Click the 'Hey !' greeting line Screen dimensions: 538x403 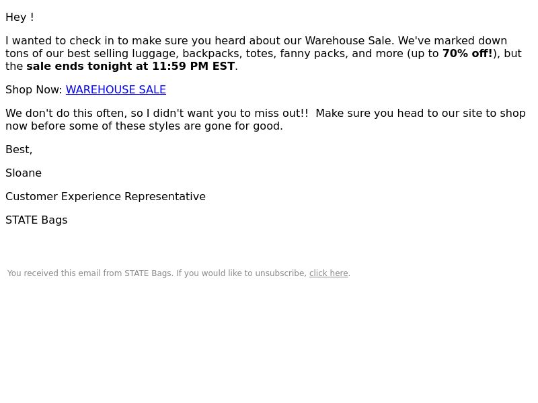click(x=20, y=17)
